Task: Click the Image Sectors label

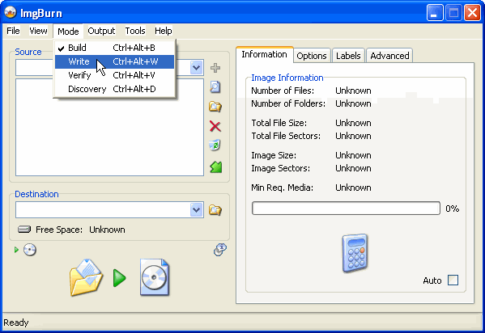Action: click(x=280, y=168)
